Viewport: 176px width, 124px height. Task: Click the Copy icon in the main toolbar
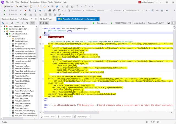(67, 6)
